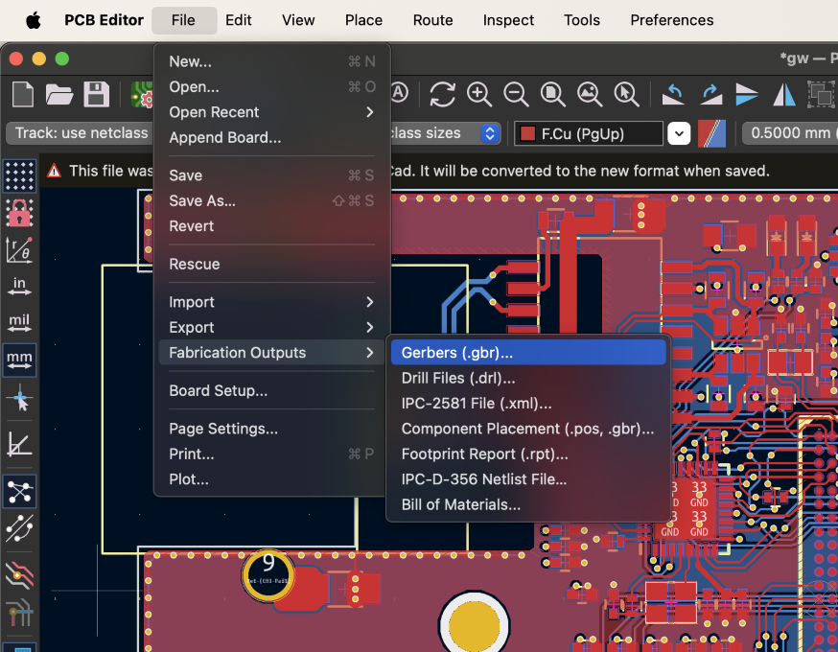Open the Tools menu
The image size is (838, 652).
[x=581, y=20]
